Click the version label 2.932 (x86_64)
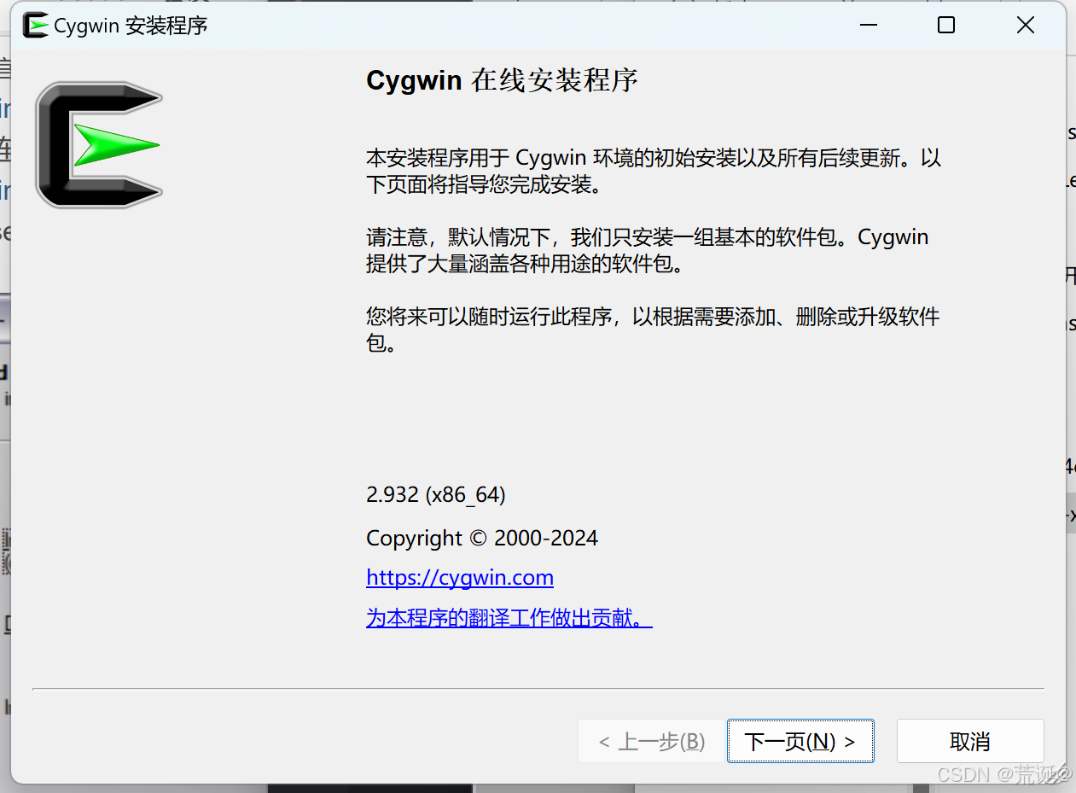 tap(435, 494)
